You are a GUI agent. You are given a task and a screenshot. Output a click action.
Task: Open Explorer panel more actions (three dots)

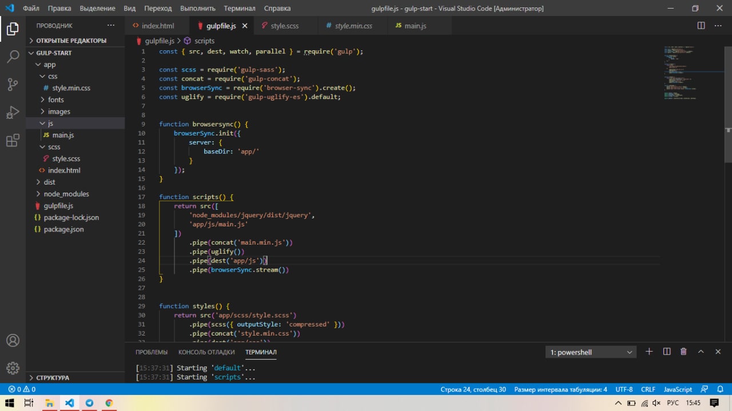pos(111,26)
